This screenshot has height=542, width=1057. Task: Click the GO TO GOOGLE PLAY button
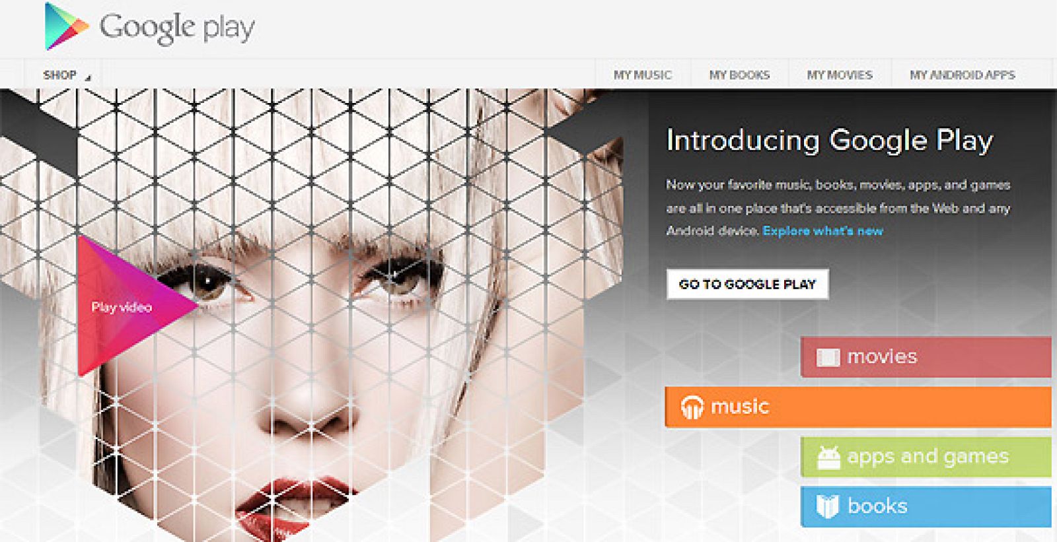(747, 284)
